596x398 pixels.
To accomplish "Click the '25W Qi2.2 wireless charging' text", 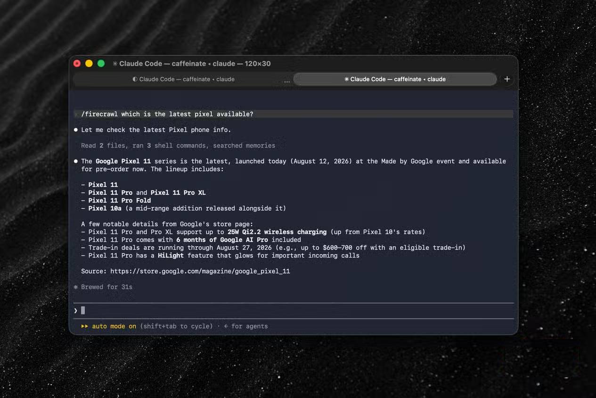I will 277,232.
